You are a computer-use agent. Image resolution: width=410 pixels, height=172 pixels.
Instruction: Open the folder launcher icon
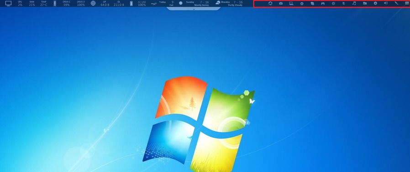(x=365, y=3)
